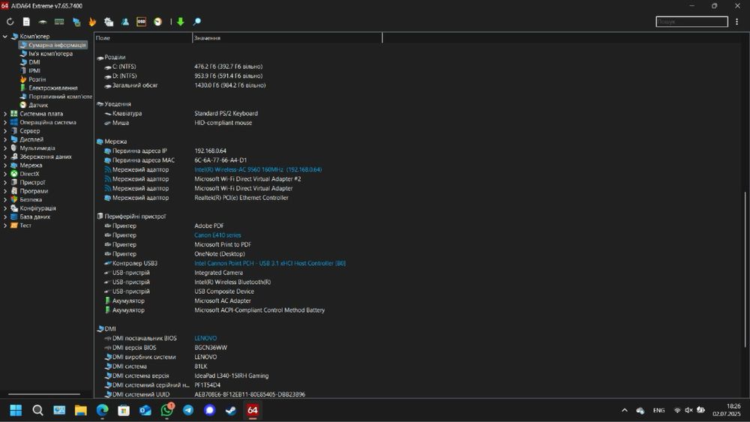Expand the Мультимедіа tree node
The image size is (750, 422).
[x=5, y=148]
